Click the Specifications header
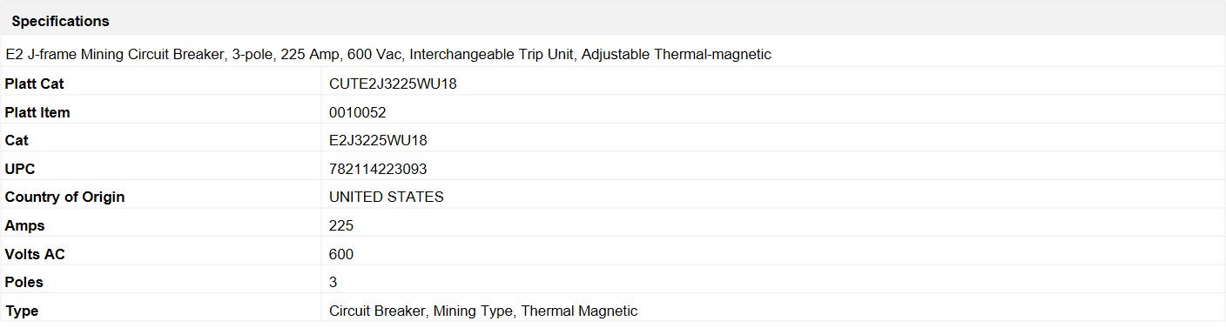The width and height of the screenshot is (1226, 328). pyautogui.click(x=60, y=21)
